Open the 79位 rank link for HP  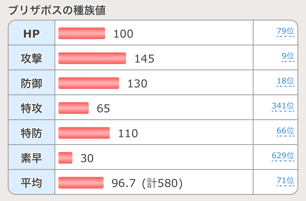point(285,31)
